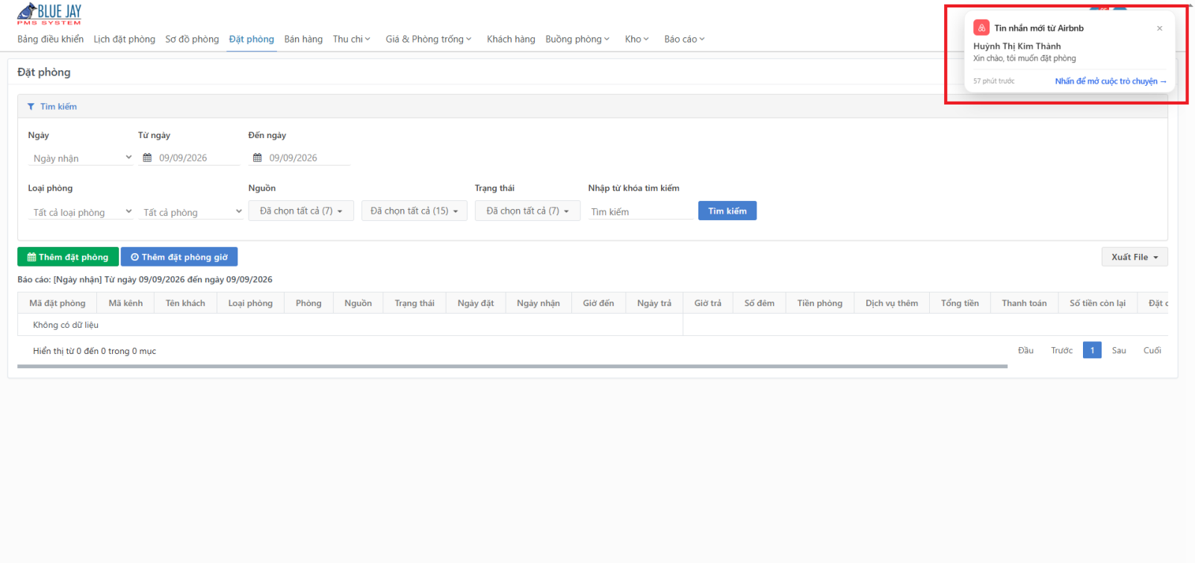Expand the Kho menu
1195x563 pixels.
pos(636,39)
